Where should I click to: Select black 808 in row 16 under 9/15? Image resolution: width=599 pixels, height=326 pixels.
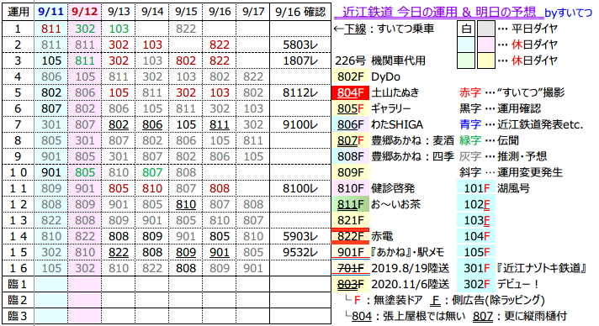(186, 268)
